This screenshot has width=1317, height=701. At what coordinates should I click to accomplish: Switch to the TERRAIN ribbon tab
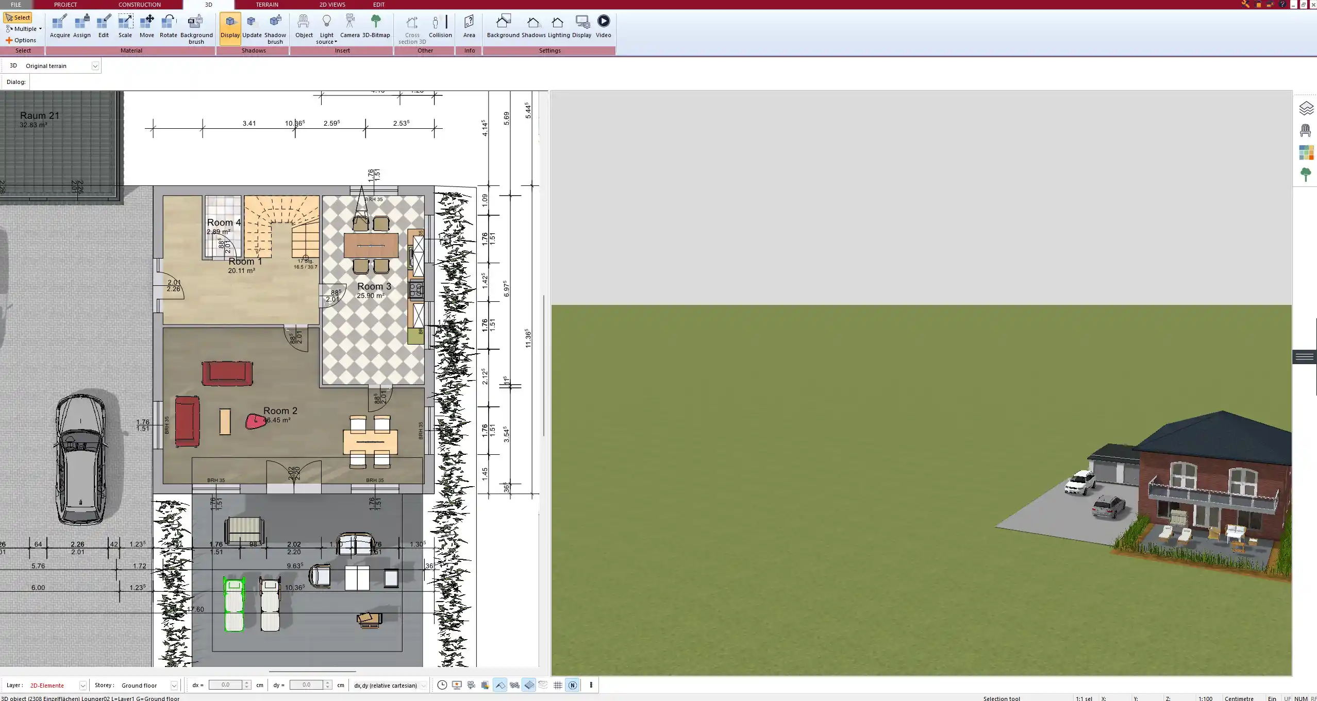[x=266, y=5]
